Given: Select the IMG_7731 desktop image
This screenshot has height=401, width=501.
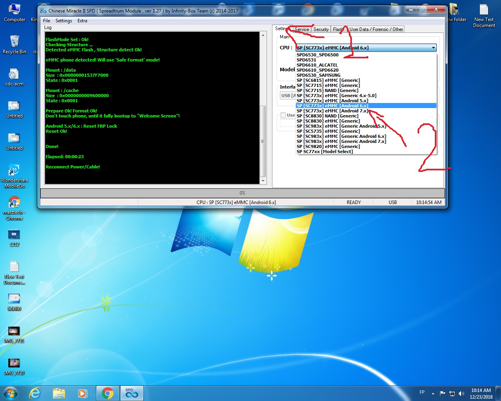Looking at the screenshot, I should (x=14, y=335).
